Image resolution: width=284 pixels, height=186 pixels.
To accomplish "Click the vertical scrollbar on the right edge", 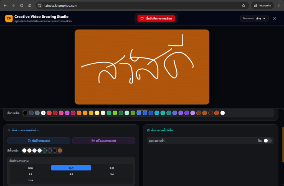I will point(283,145).
